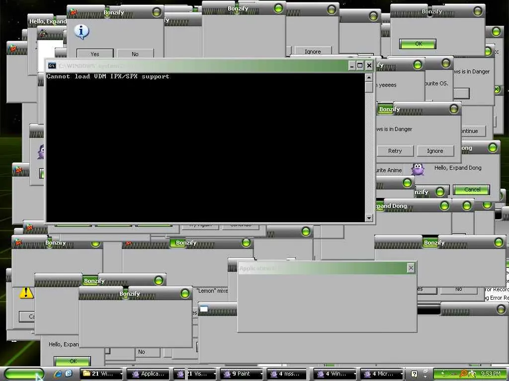This screenshot has height=381, width=509.
Task: Click the yellow warning triangle icon
Action: 26,293
